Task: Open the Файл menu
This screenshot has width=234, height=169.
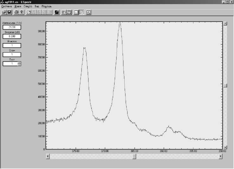Action: 18,6
